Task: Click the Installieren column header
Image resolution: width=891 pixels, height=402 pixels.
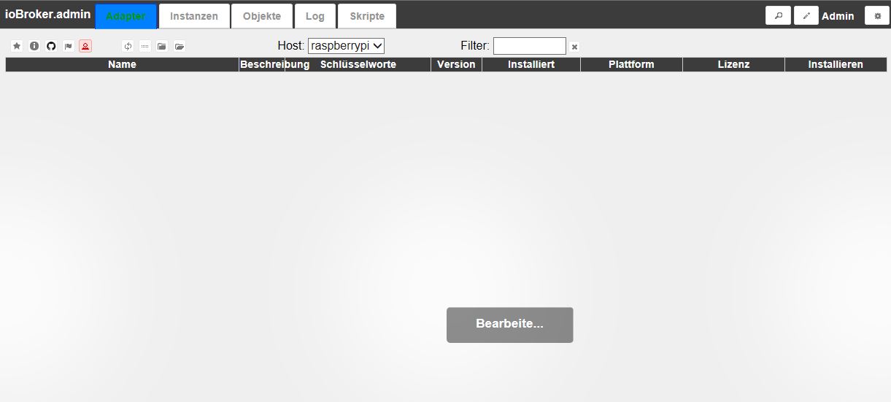Action: [836, 64]
